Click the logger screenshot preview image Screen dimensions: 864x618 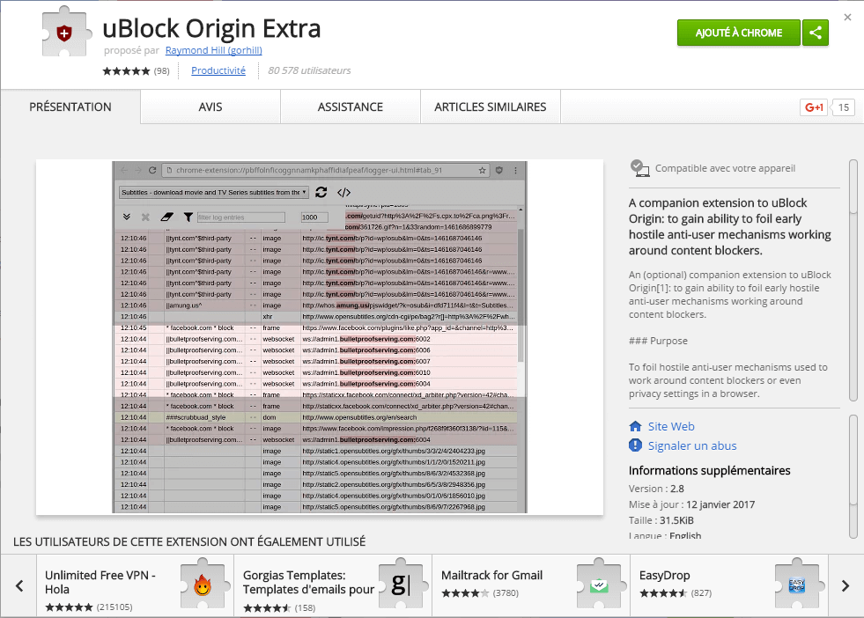click(x=320, y=337)
